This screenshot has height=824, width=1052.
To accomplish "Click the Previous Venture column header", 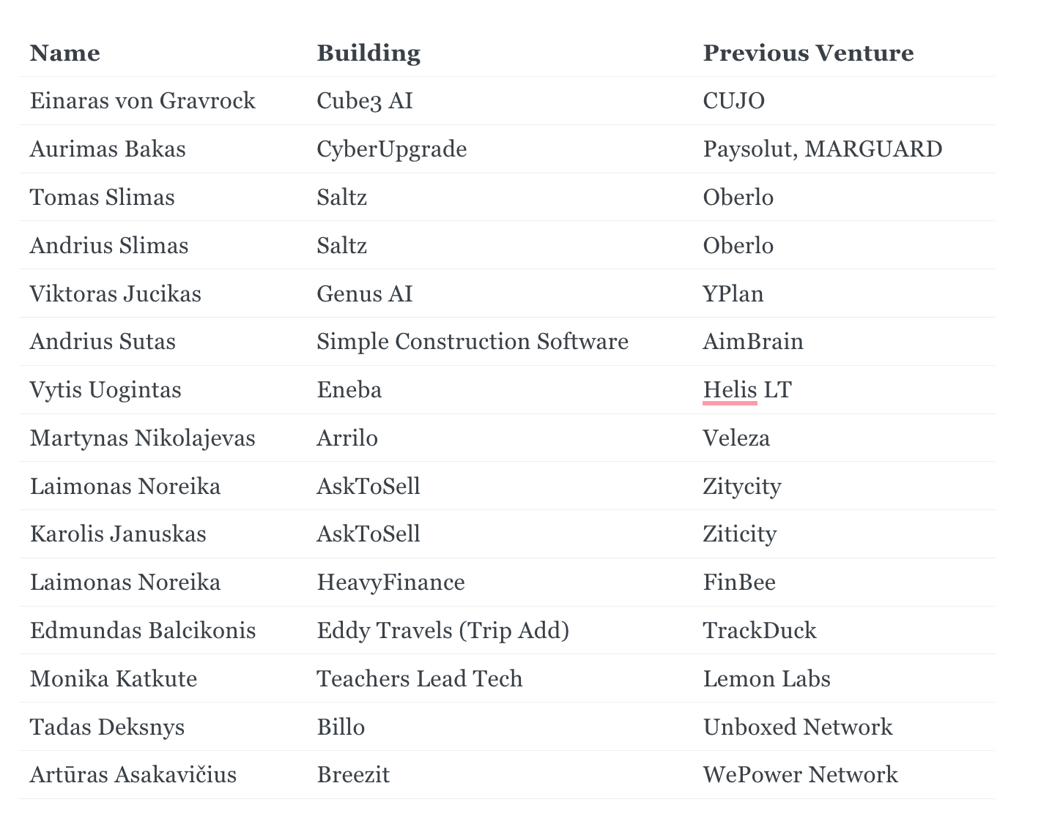I will point(807,53).
